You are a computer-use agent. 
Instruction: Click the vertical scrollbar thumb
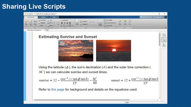159,40
